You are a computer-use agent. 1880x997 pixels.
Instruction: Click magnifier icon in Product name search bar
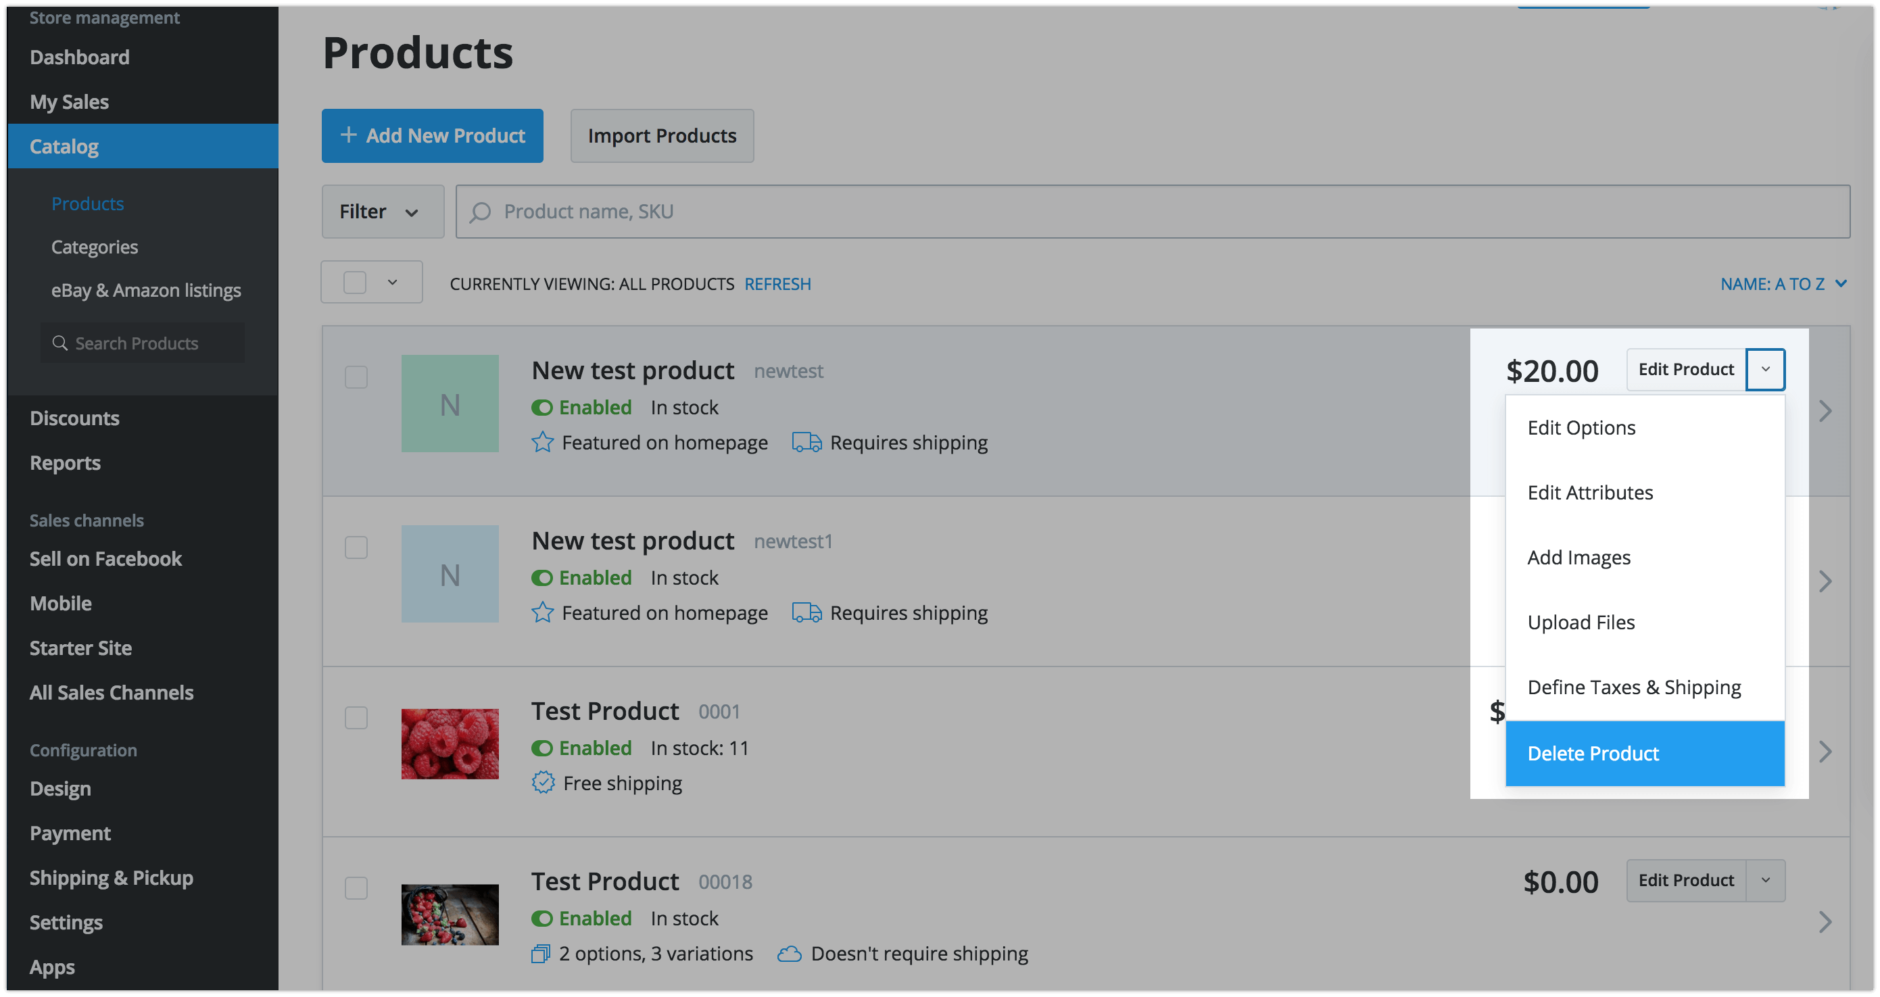tap(480, 212)
